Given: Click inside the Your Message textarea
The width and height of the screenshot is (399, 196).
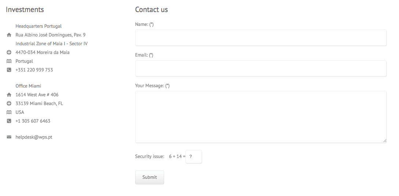Looking at the screenshot, I should click(261, 117).
